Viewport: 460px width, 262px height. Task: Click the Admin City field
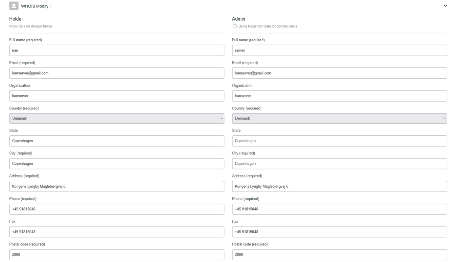click(339, 164)
